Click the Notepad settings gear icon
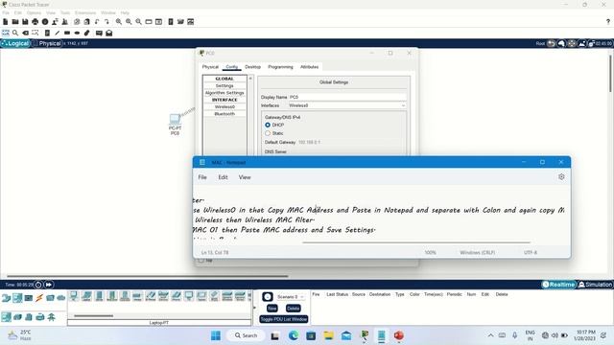 [x=561, y=176]
